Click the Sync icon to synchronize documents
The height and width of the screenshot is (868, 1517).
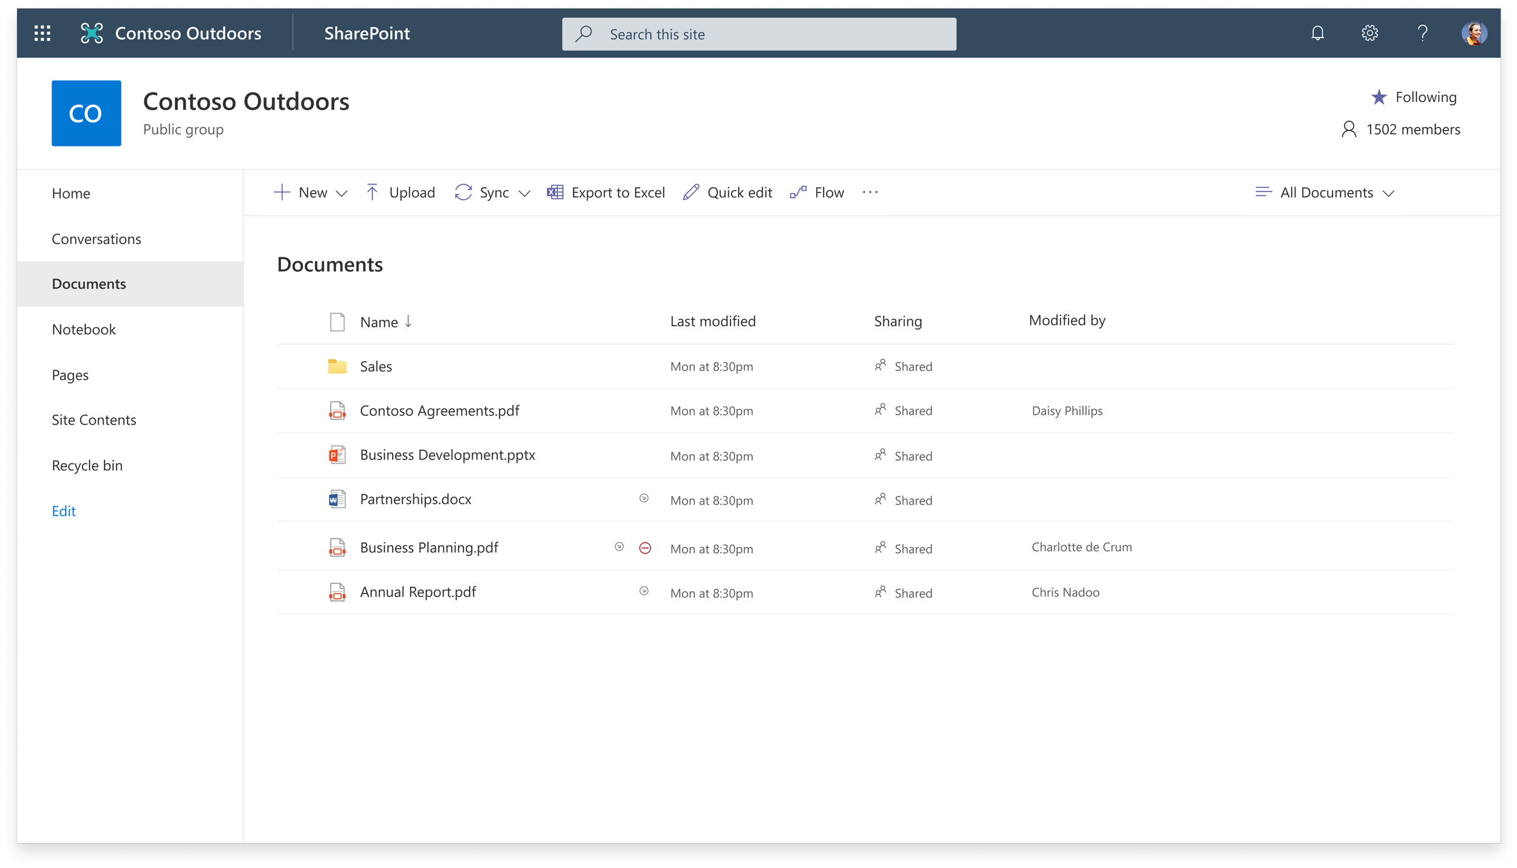coord(464,192)
